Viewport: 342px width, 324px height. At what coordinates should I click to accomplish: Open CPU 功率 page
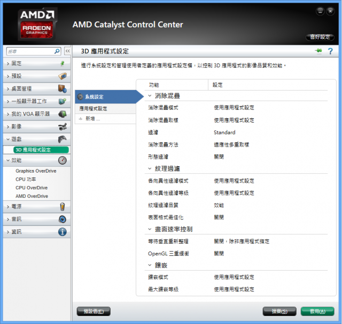26,180
